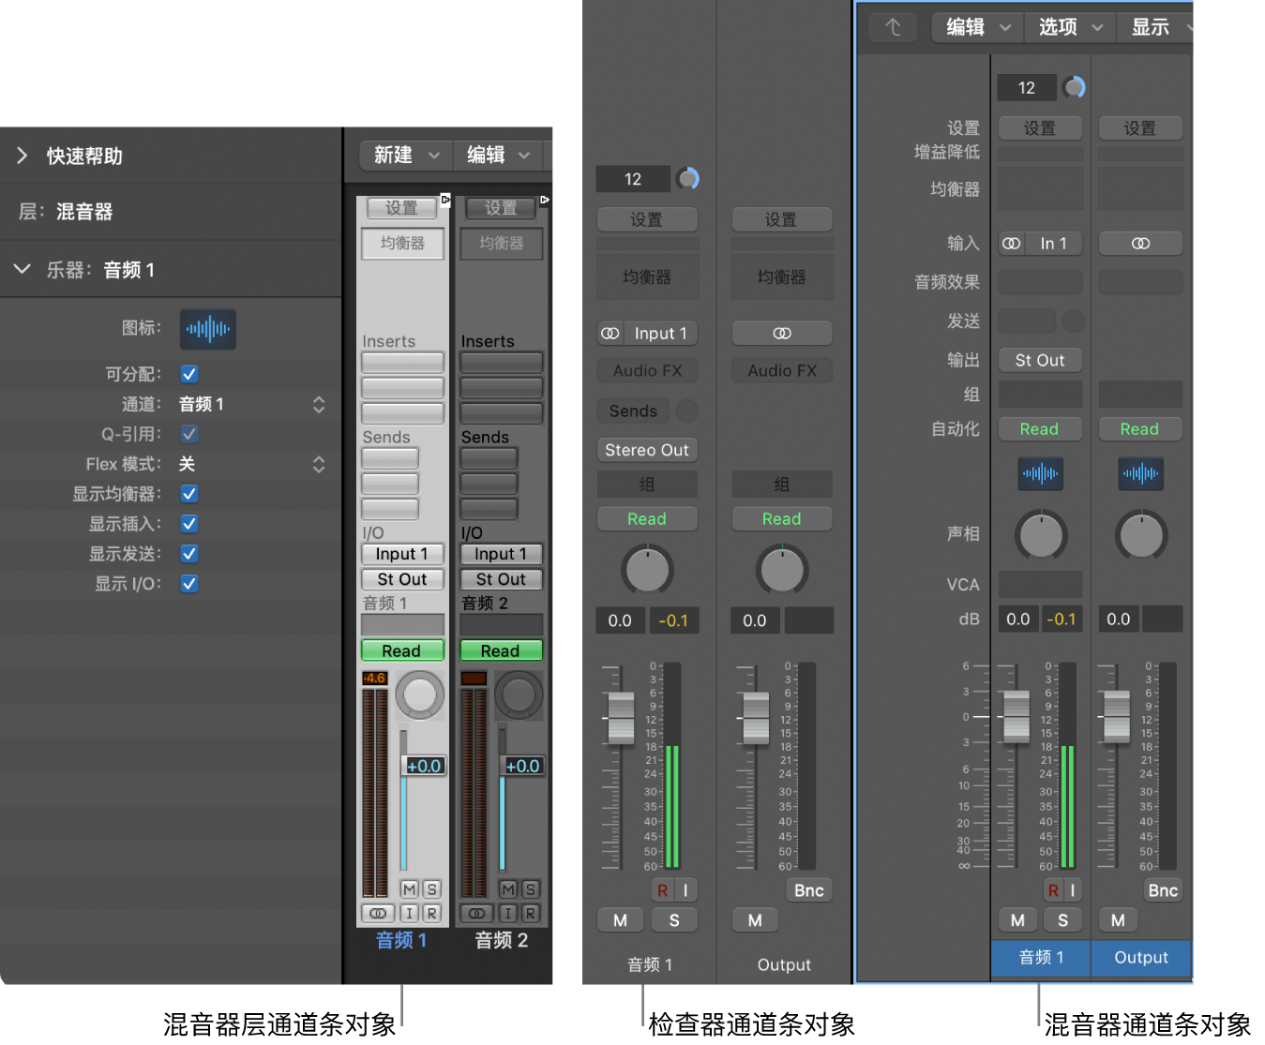This screenshot has width=1265, height=1045.
Task: Click the Stereo Out output button
Action: pyautogui.click(x=647, y=450)
